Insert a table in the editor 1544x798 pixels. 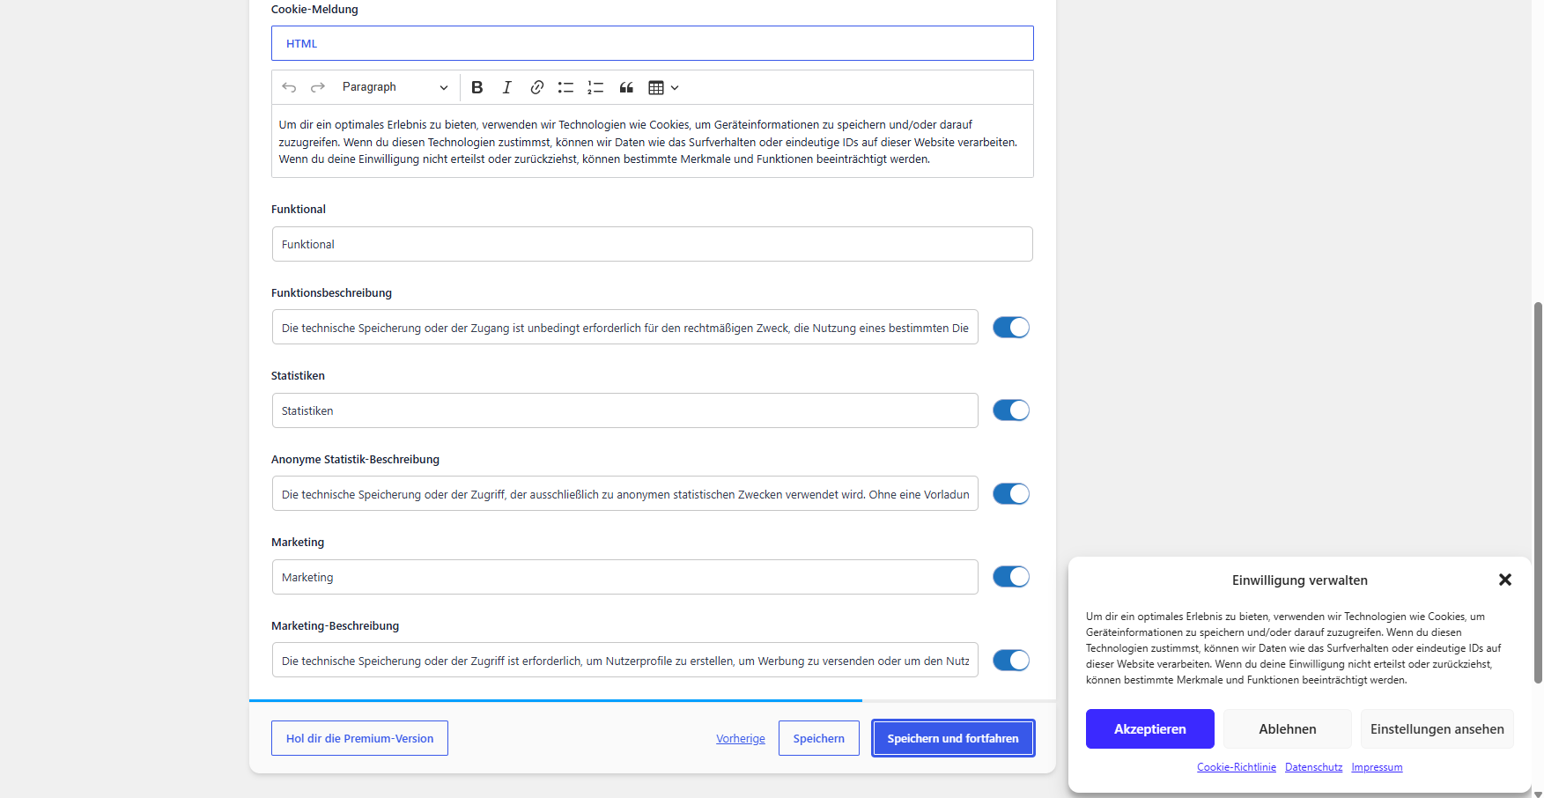[656, 87]
